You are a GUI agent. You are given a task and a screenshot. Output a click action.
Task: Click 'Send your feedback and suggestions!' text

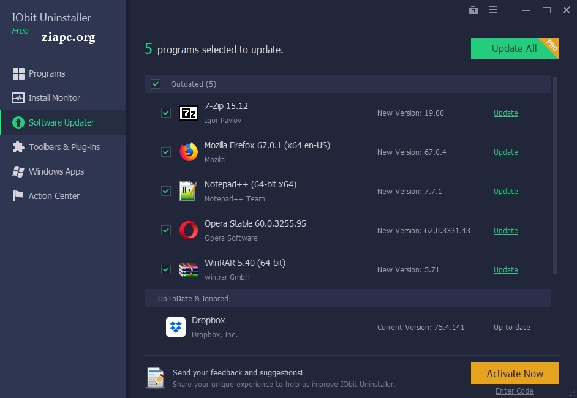(x=238, y=373)
